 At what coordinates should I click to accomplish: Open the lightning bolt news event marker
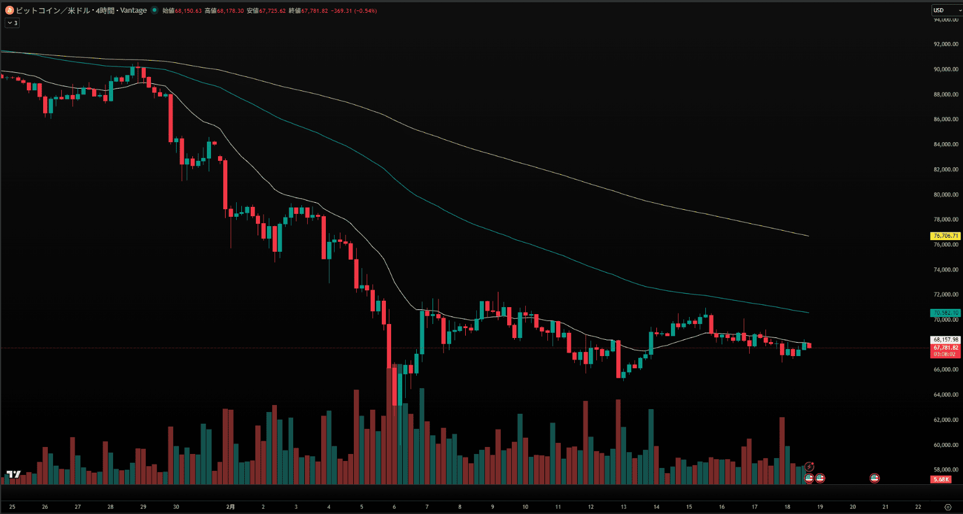809,467
